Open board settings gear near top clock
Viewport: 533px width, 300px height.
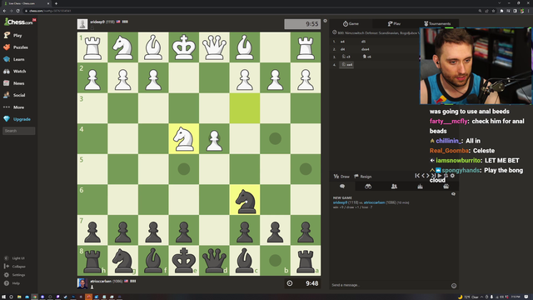point(325,21)
